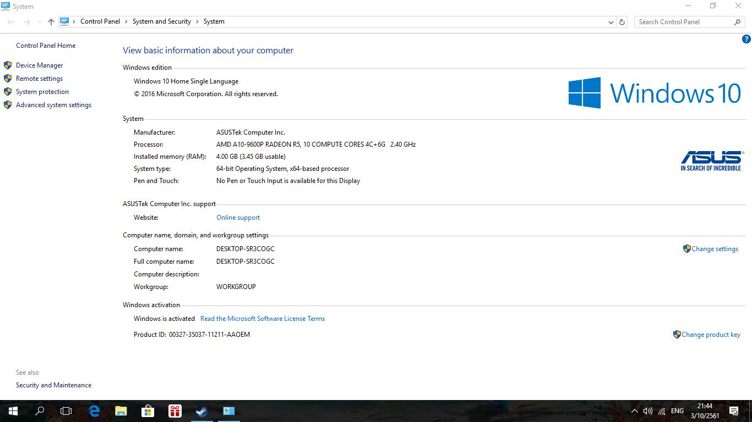Open the System window title bar icon
The height and width of the screenshot is (422, 752).
click(x=6, y=6)
